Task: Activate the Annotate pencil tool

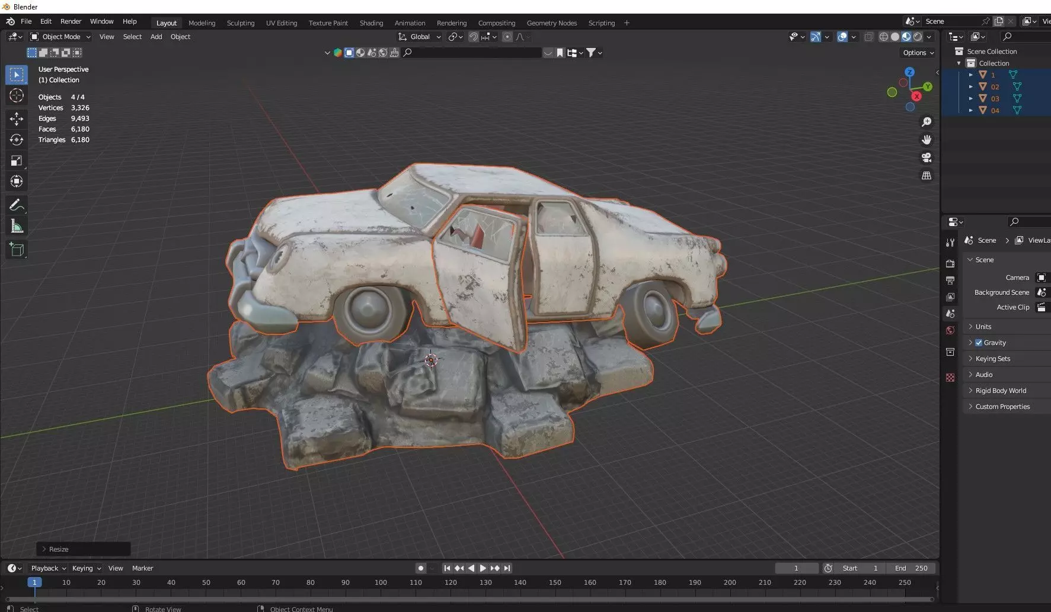Action: (x=17, y=205)
